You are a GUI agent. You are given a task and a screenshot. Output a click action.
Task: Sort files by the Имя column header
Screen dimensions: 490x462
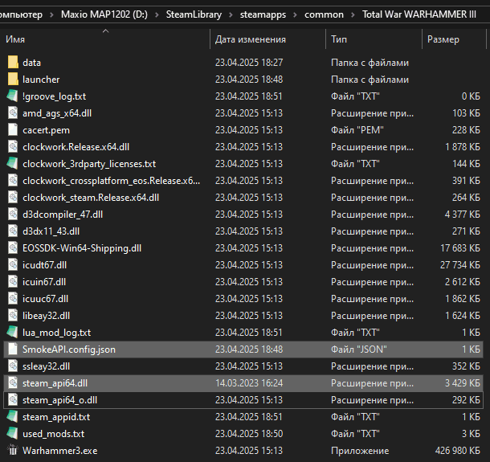click(x=16, y=39)
